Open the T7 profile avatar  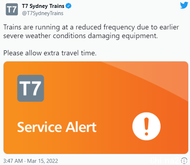(x=12, y=9)
